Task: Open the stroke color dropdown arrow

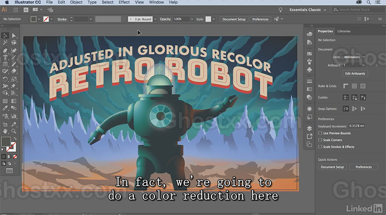Action: point(51,19)
